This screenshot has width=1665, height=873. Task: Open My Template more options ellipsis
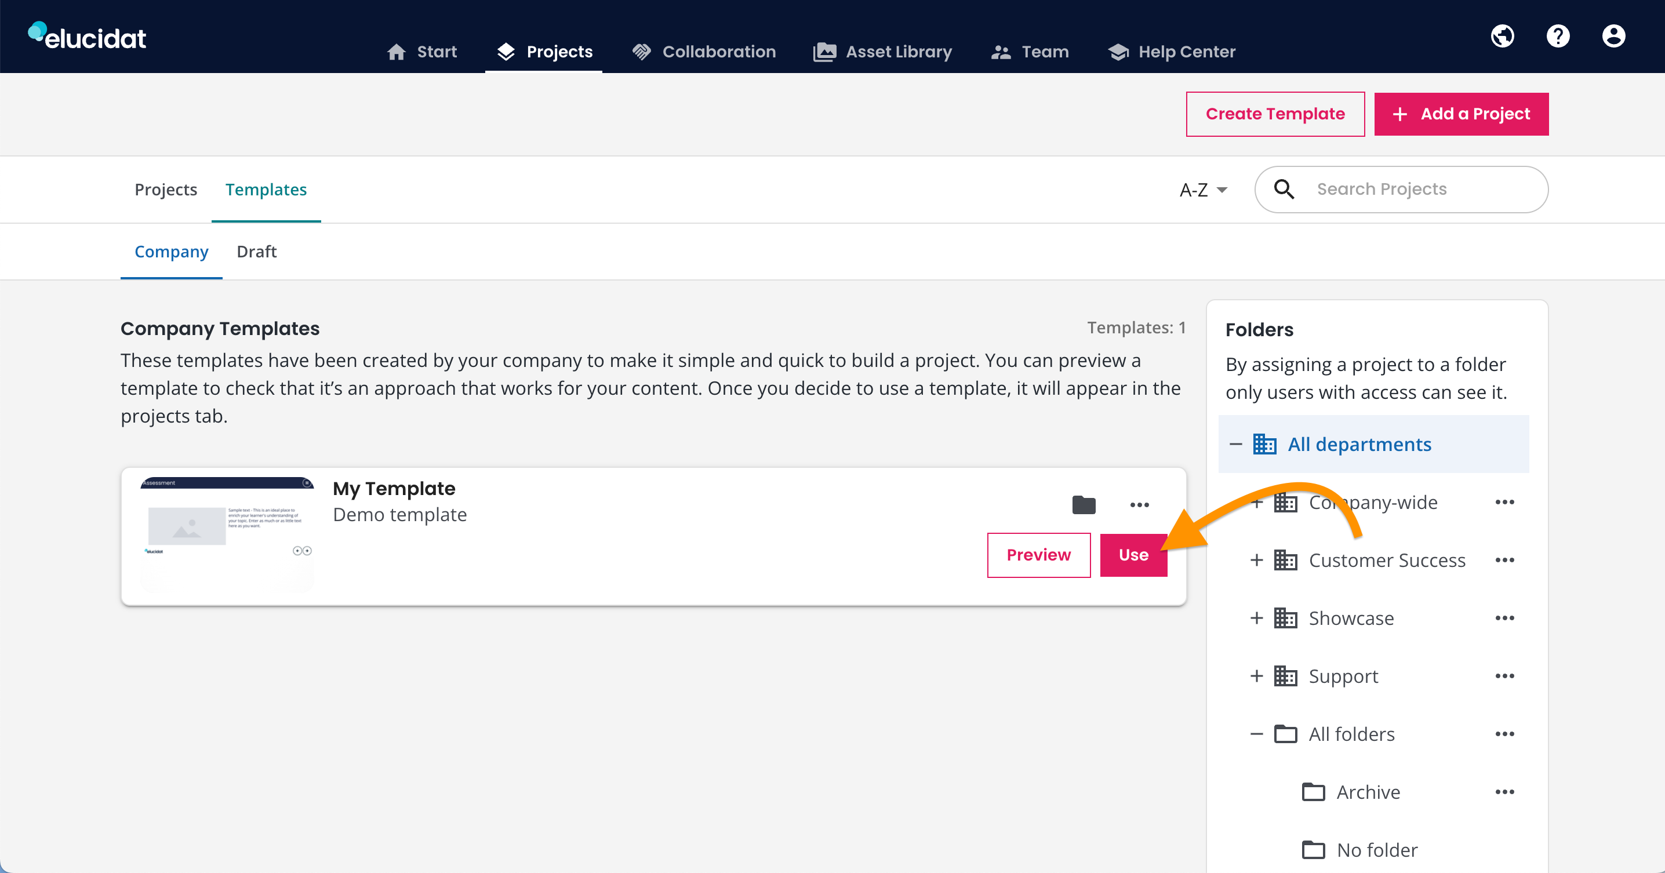pos(1140,505)
